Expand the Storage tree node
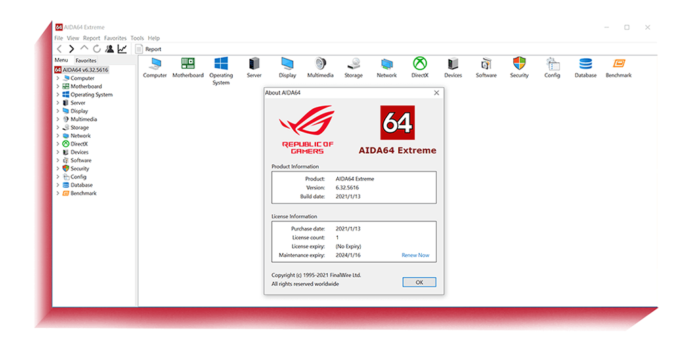 click(x=58, y=128)
